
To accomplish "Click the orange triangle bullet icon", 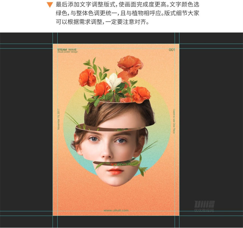I will coord(50,5).
